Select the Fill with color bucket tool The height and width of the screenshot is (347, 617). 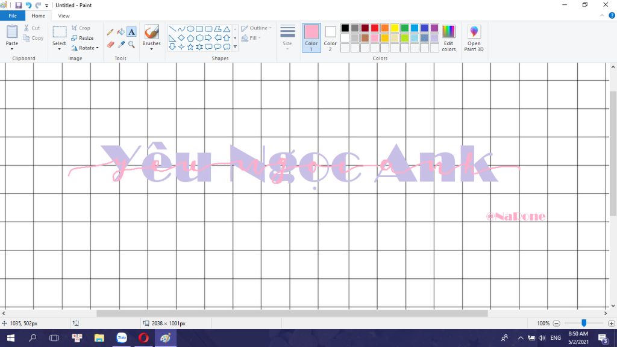121,32
